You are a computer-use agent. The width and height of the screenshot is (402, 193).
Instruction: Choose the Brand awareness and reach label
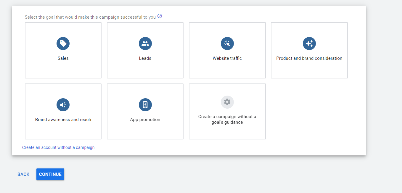63,120
